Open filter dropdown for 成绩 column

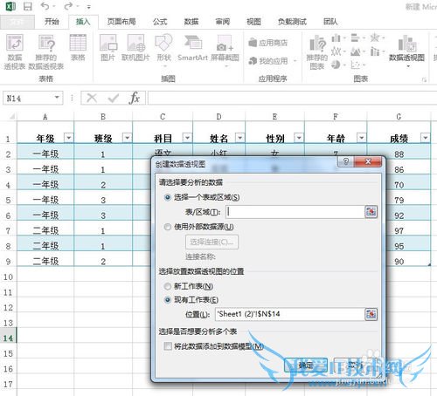click(425, 138)
